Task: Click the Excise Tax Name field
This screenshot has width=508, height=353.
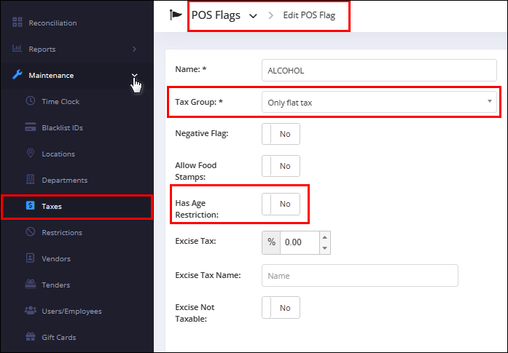Action: (359, 276)
